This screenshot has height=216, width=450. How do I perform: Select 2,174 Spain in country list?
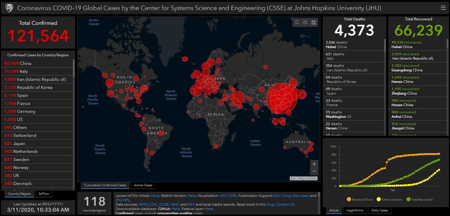(37, 95)
